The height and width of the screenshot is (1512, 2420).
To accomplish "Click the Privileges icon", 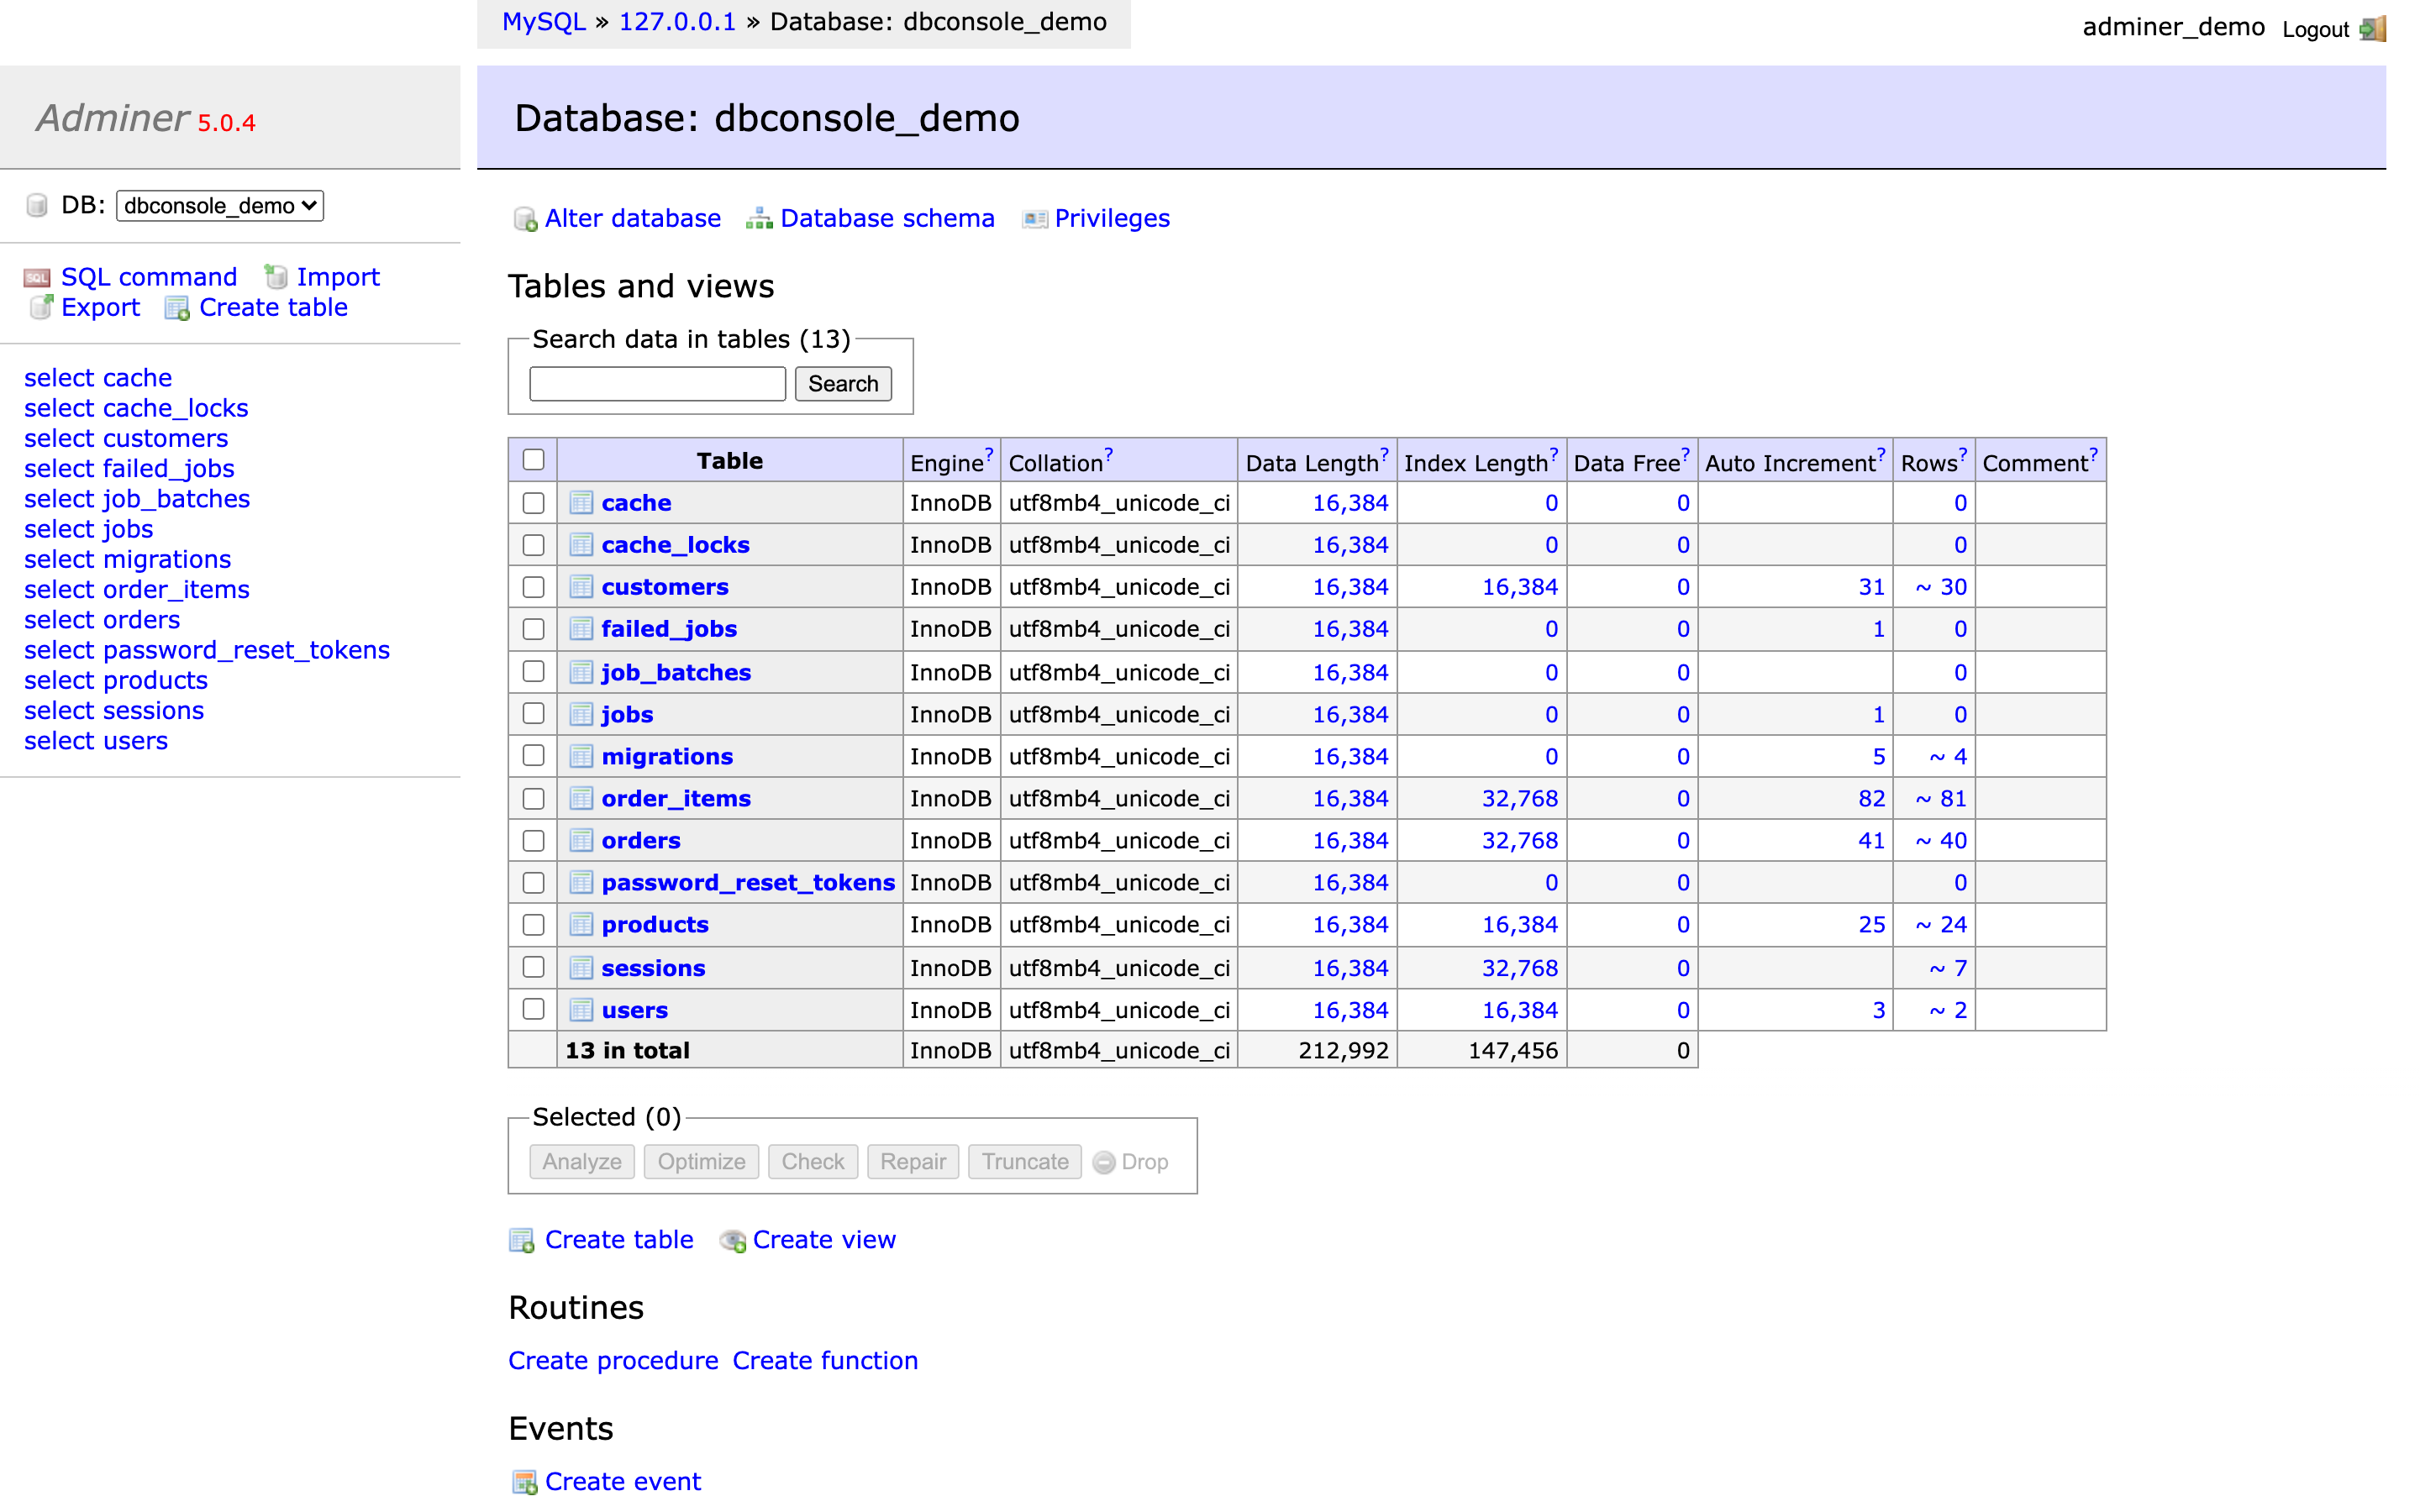I will pos(1035,219).
